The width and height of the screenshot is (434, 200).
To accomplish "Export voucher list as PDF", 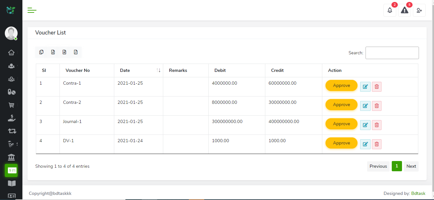I will pos(76,52).
